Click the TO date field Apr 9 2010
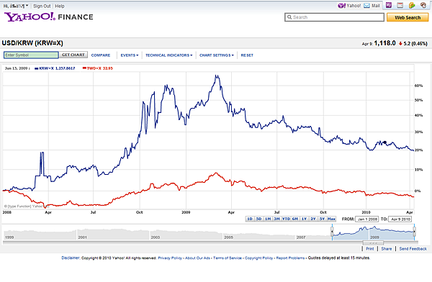This screenshot has width=432, height=282. tap(400, 219)
